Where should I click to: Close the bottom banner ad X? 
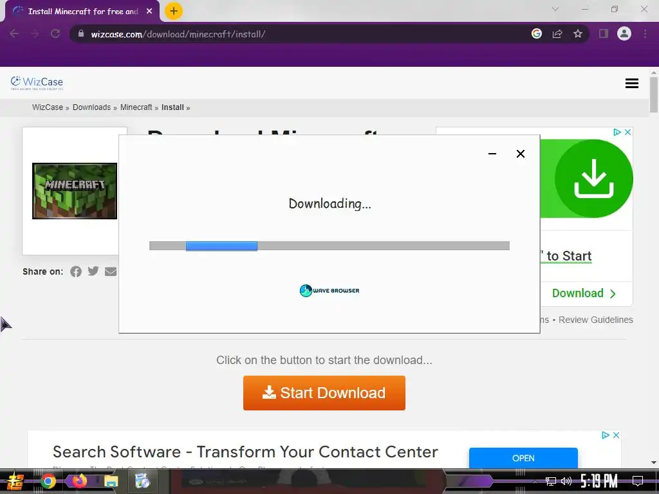616,435
